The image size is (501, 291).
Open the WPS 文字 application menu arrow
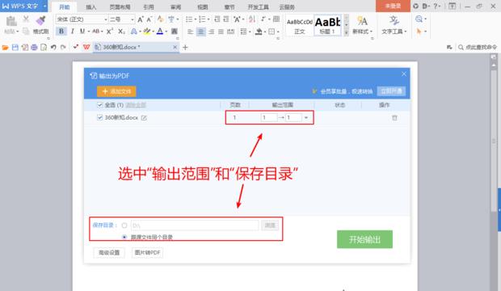44,6
